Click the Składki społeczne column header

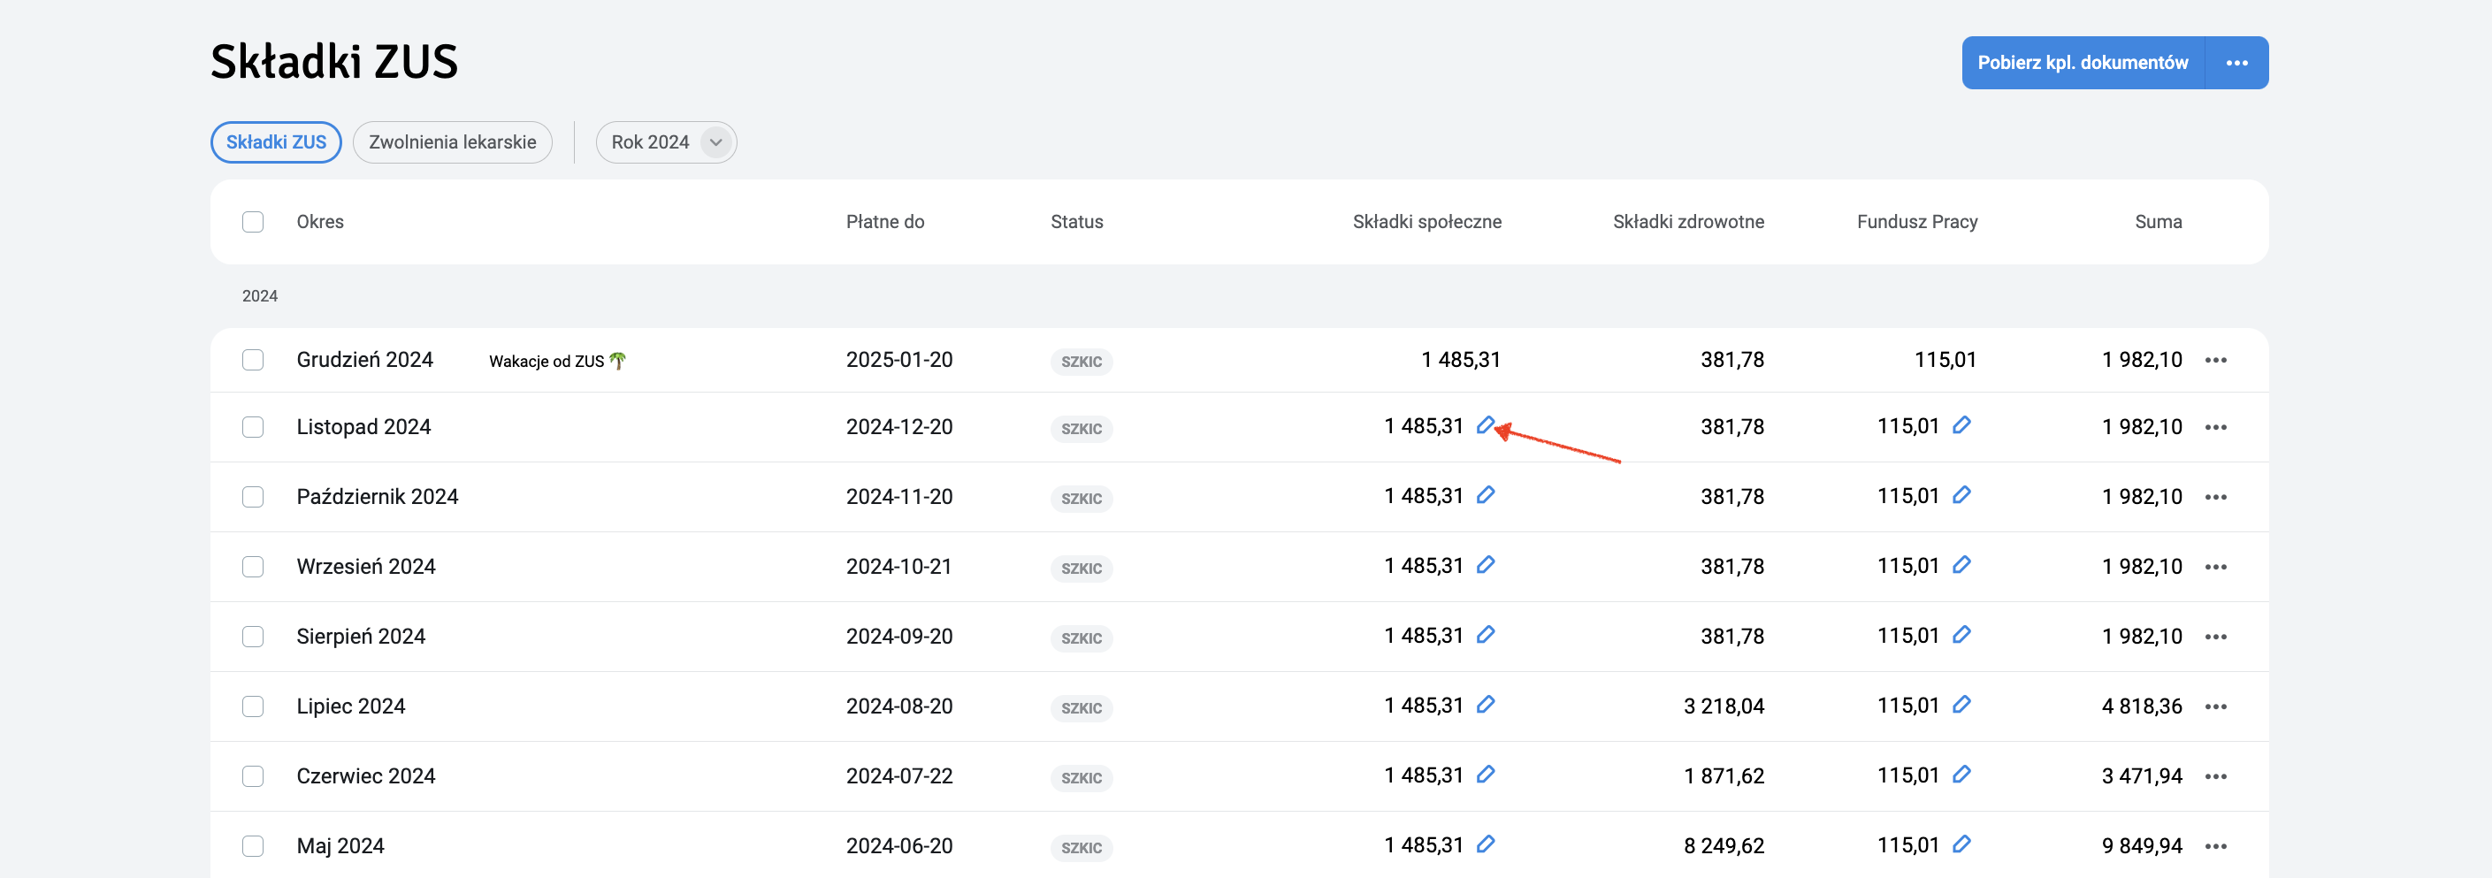coord(1427,221)
